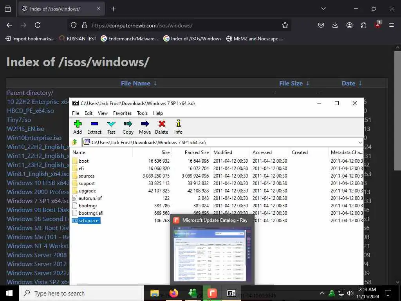Image resolution: width=401 pixels, height=301 pixels.
Task: Click the volume speaker tray icon
Action: click(x=350, y=293)
